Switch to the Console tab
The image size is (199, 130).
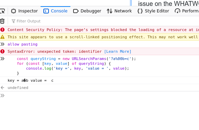(x=55, y=11)
